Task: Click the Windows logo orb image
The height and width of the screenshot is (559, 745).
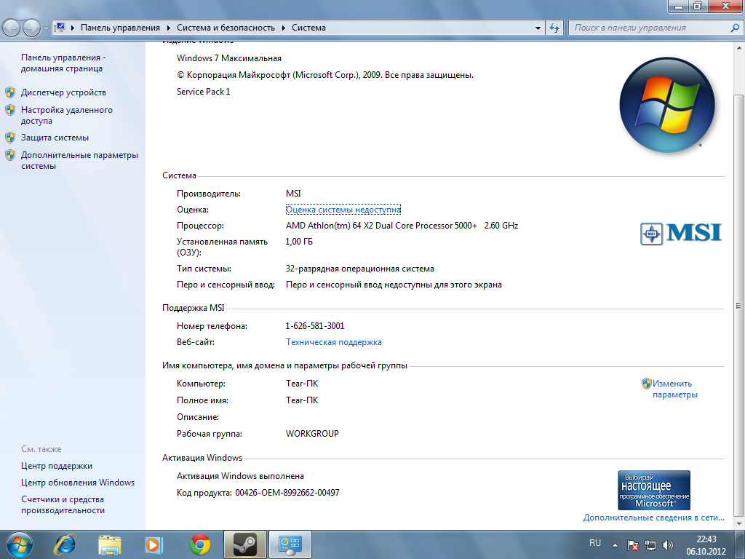Action: (667, 105)
